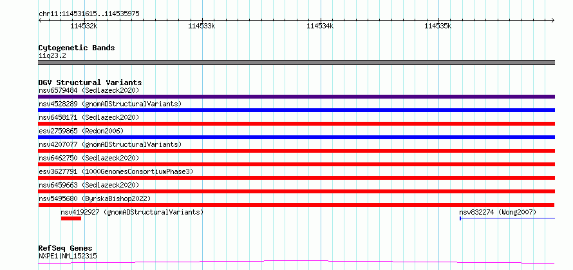Screen dimensions: 573x270
Task: Click the NXPE1|NM_152315 gene label
Action: pyautogui.click(x=68, y=256)
